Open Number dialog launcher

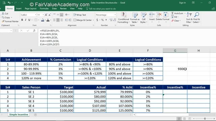[x=115, y=26]
